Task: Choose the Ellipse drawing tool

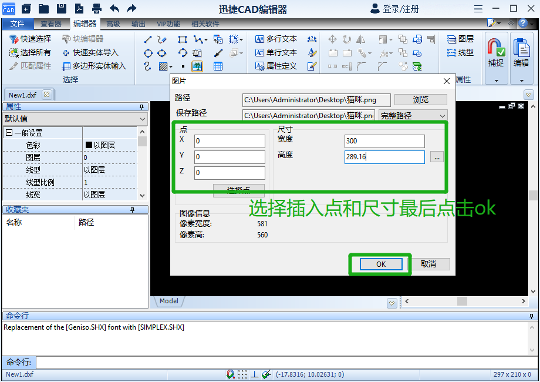Action: [161, 53]
